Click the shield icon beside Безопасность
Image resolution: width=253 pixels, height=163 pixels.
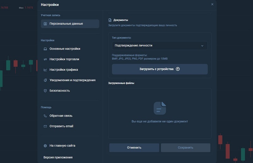(x=45, y=91)
